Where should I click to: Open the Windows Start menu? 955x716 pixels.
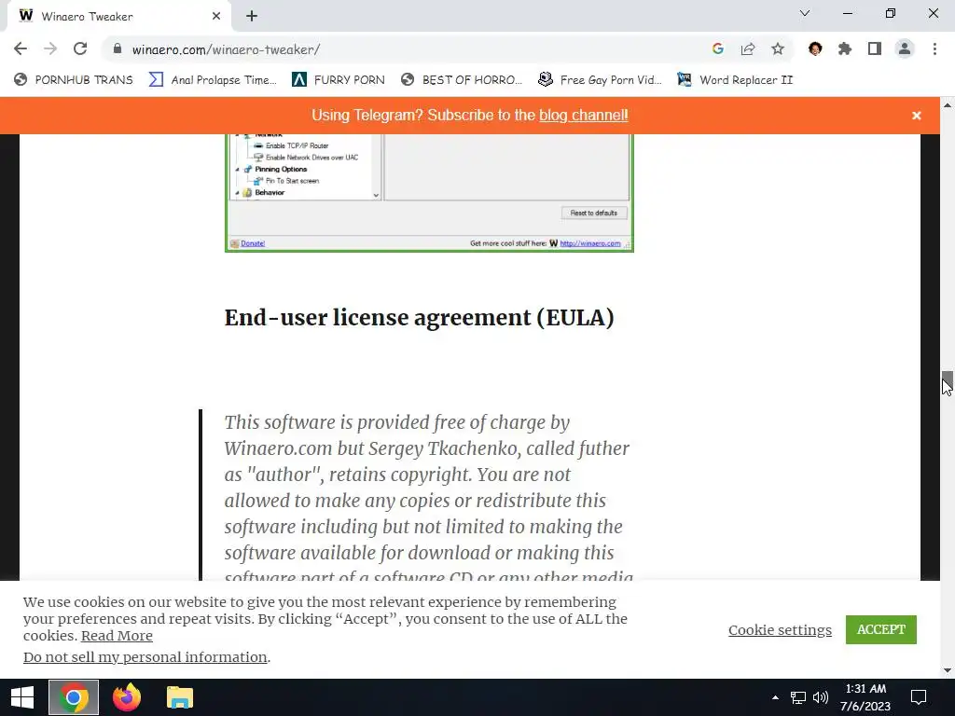pos(22,697)
